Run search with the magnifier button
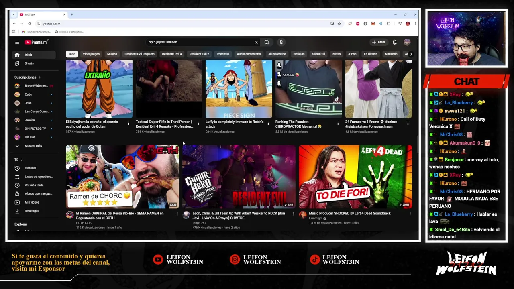 tap(267, 42)
